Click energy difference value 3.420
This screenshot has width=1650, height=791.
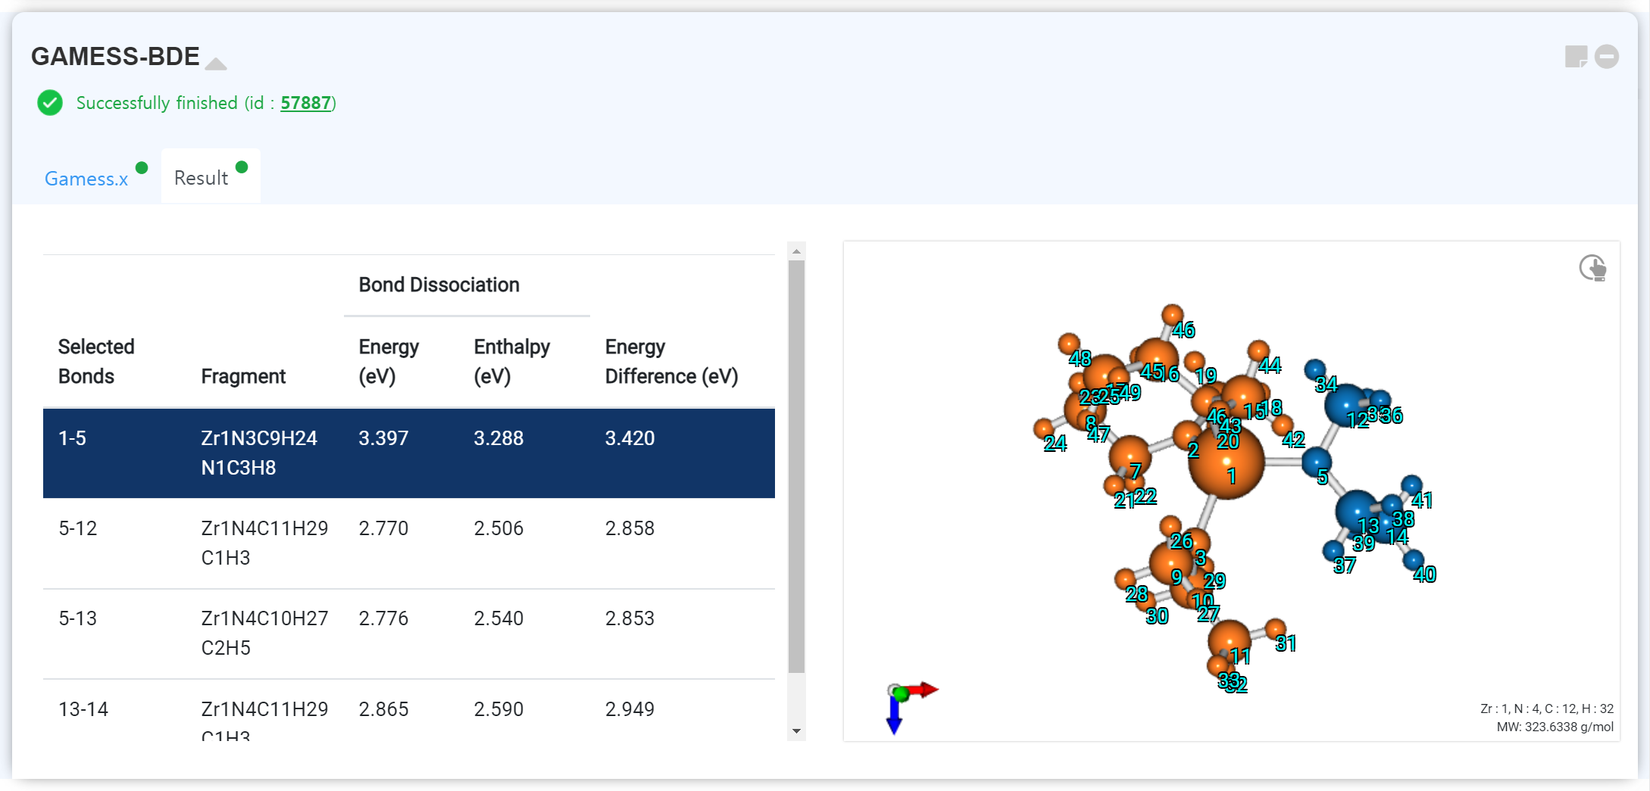pyautogui.click(x=630, y=438)
